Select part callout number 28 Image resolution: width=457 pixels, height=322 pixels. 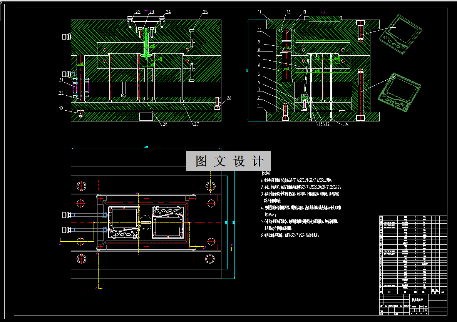tap(165, 124)
